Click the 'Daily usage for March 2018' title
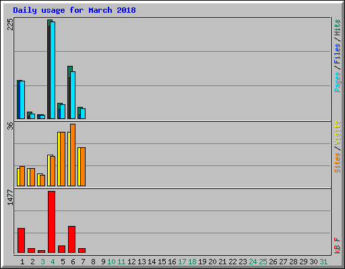 click(74, 10)
